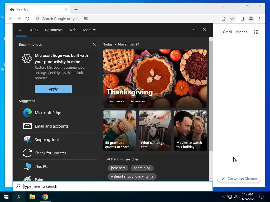This screenshot has width=270, height=202.
Task: Click the Chrome reload page icon
Action: pos(27,19)
